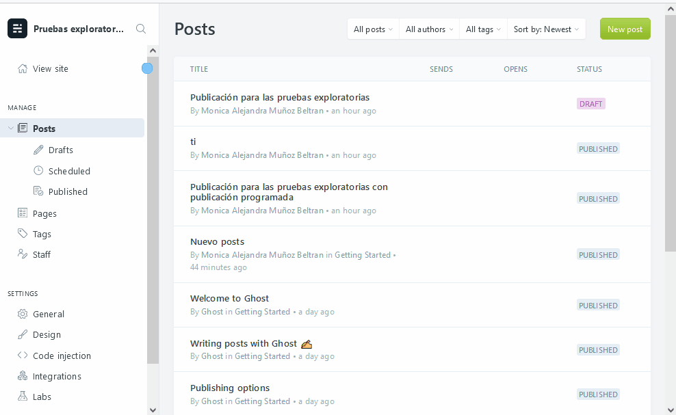This screenshot has width=676, height=415.
Task: Click the Pages icon in the sidebar
Action: (22, 213)
